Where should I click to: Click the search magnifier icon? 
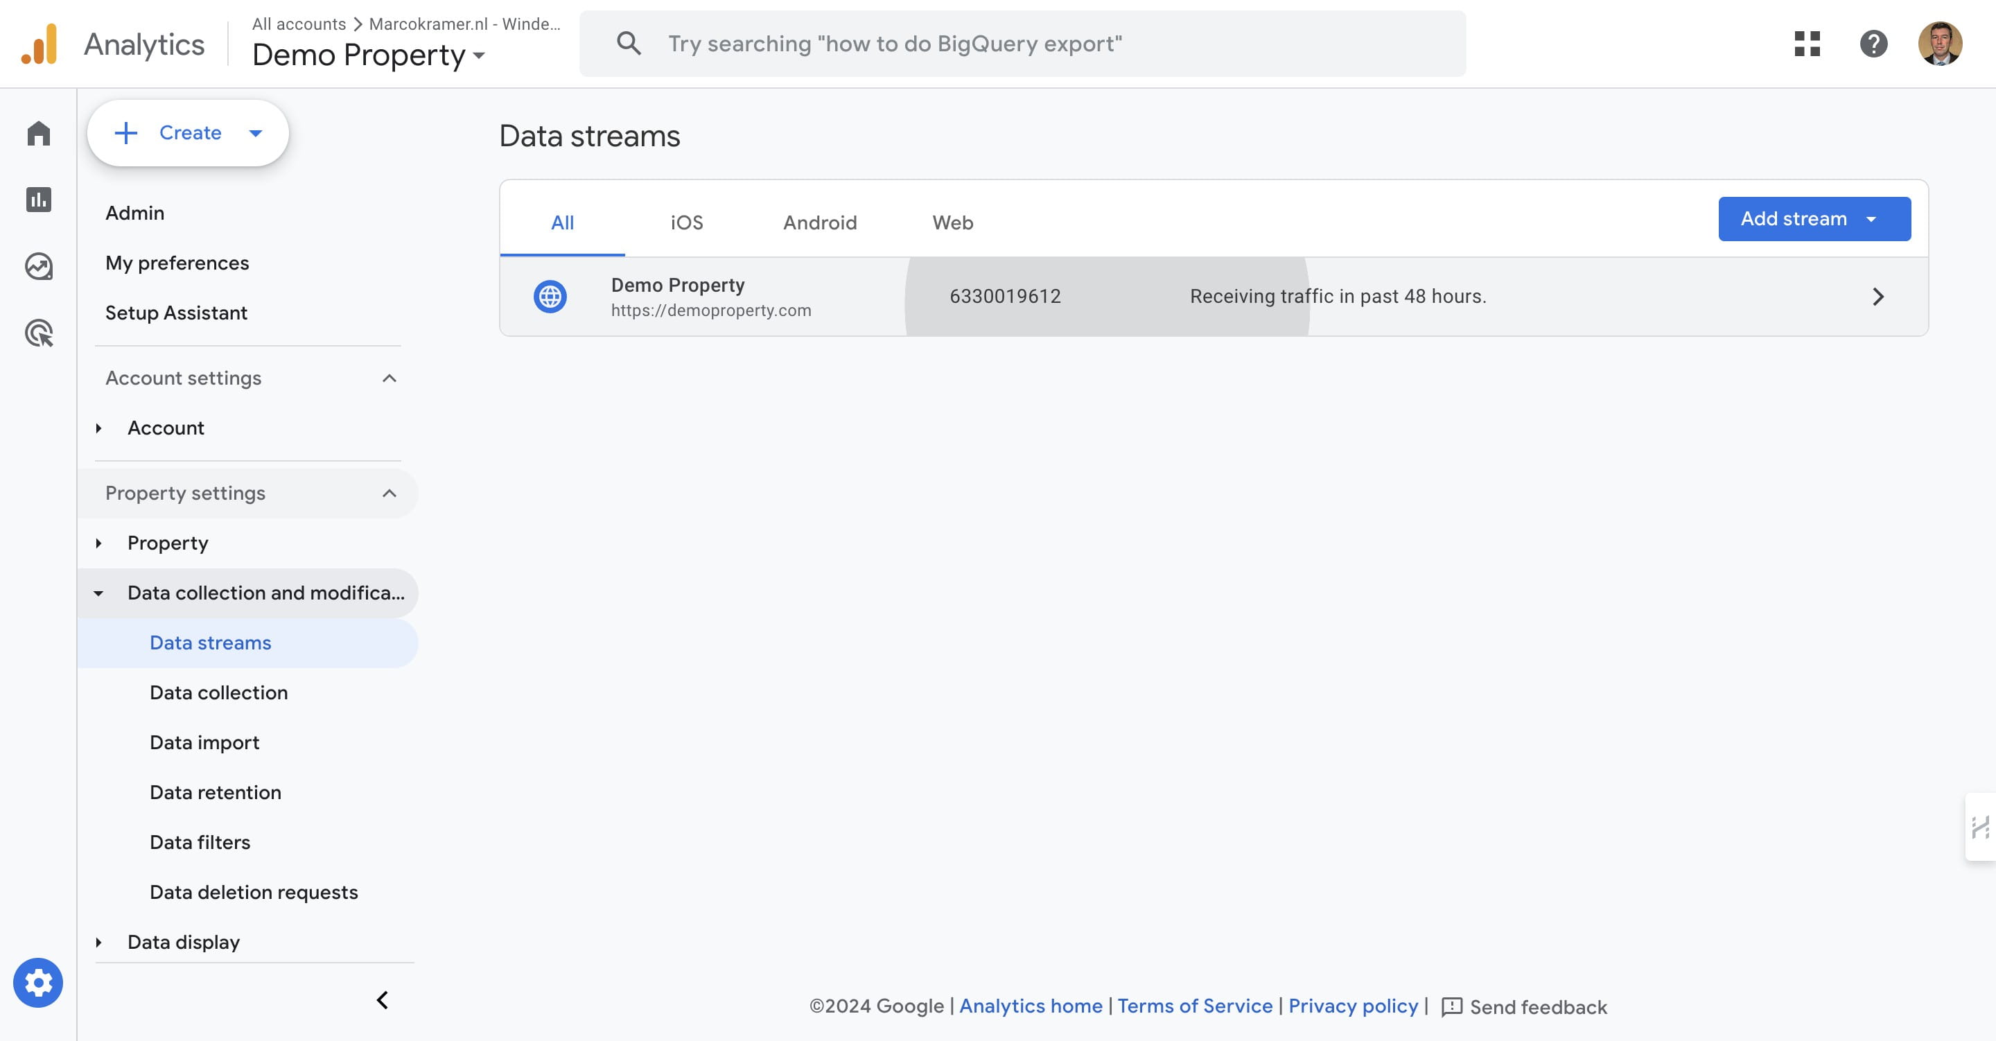[629, 44]
